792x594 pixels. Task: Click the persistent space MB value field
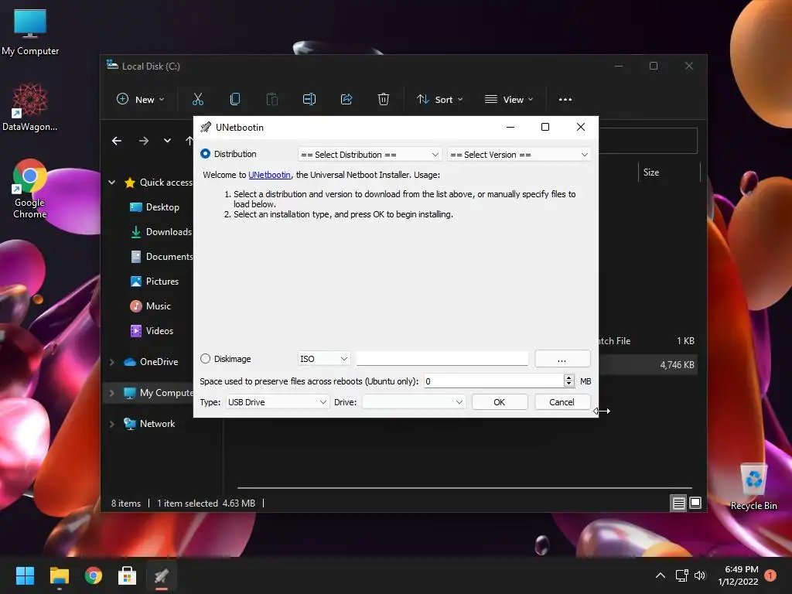coord(493,381)
